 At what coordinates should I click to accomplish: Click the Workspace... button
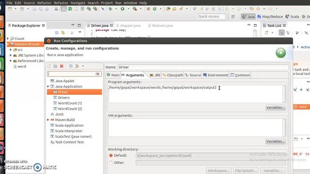point(218,171)
